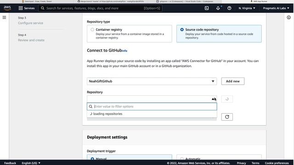Click the loading spinner button beside Repository

[227, 99]
